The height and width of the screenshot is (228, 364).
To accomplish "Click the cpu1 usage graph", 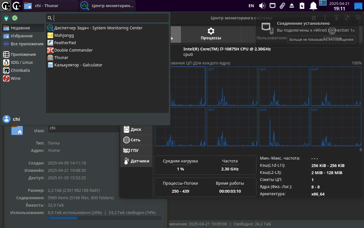I will tap(232, 86).
